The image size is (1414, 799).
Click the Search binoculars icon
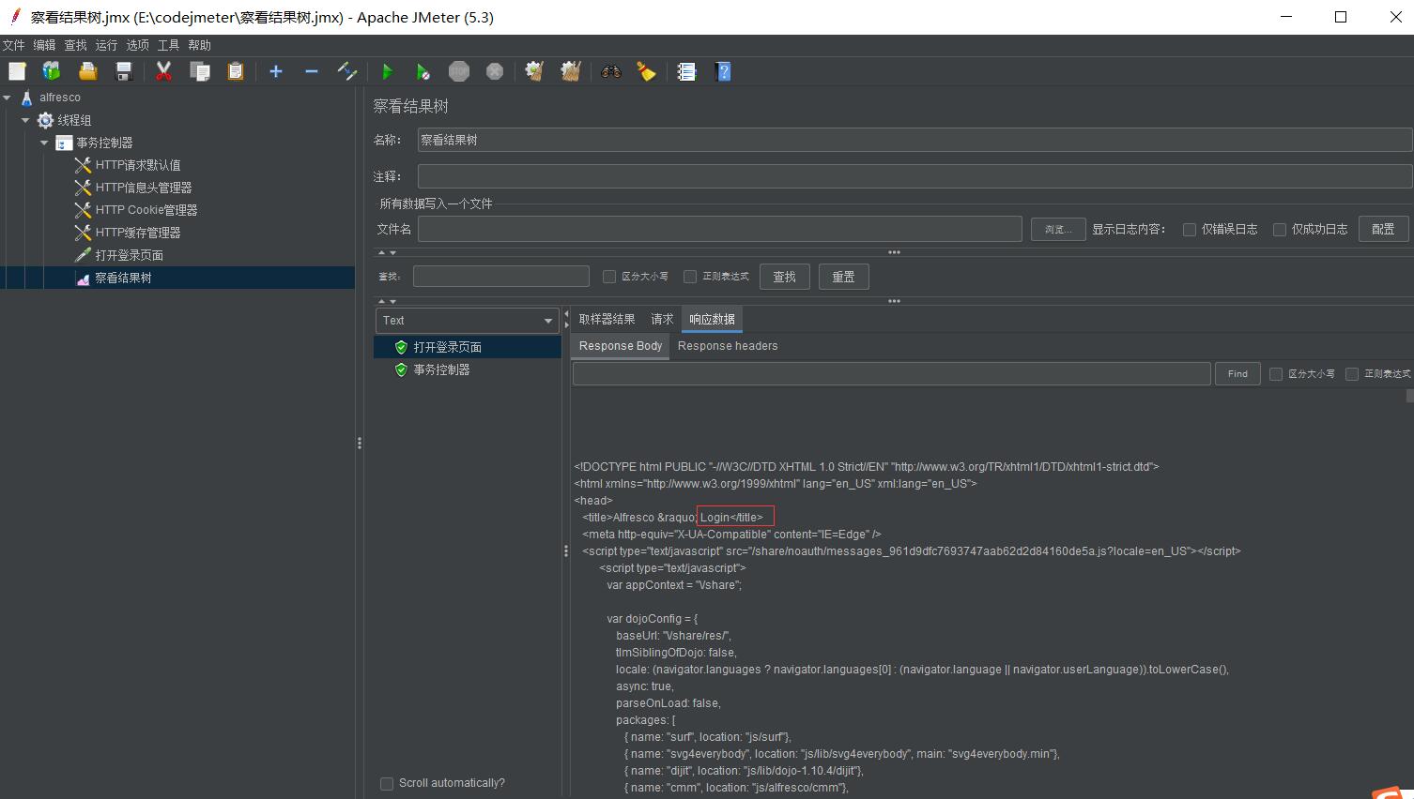click(610, 71)
